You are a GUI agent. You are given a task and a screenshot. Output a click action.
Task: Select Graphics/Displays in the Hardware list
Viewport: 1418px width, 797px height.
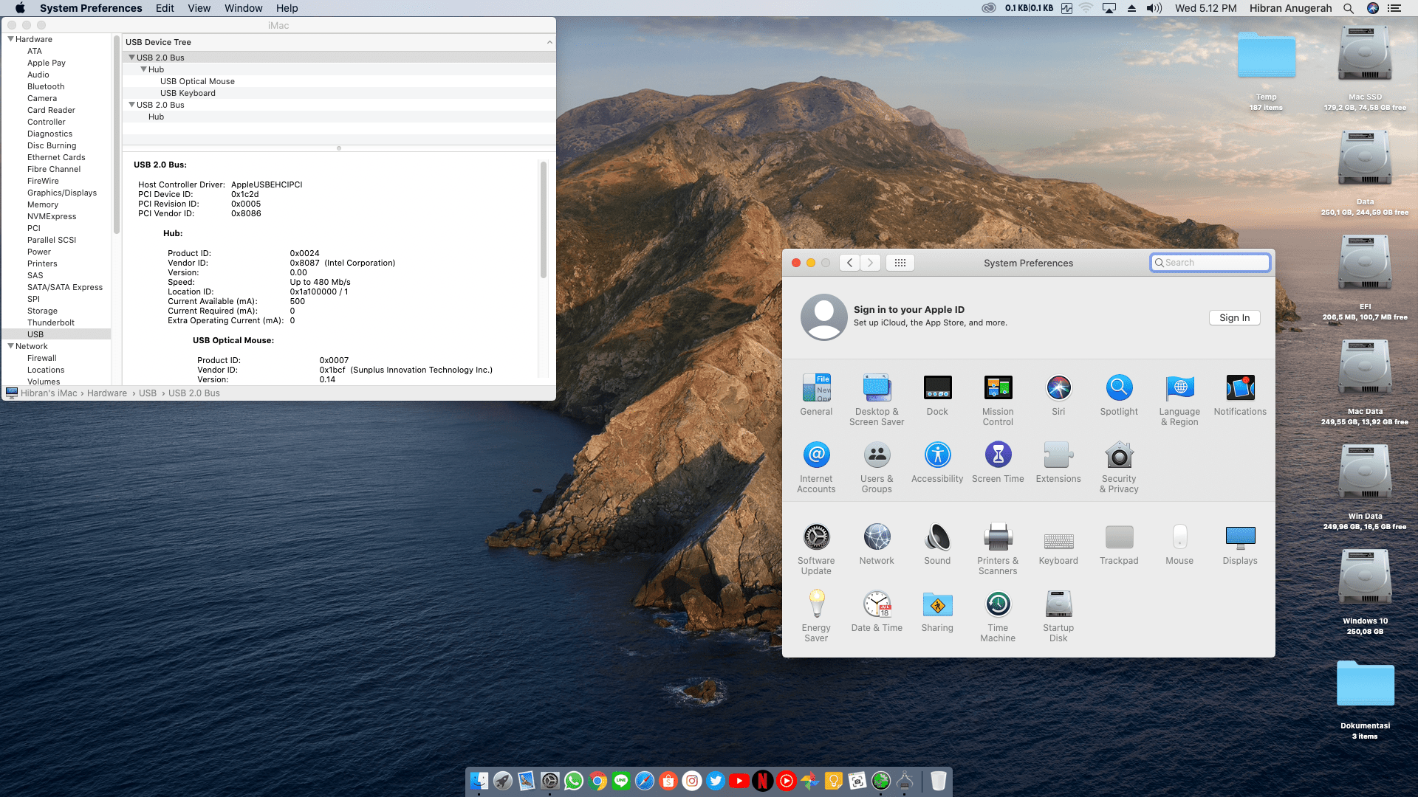click(x=62, y=193)
